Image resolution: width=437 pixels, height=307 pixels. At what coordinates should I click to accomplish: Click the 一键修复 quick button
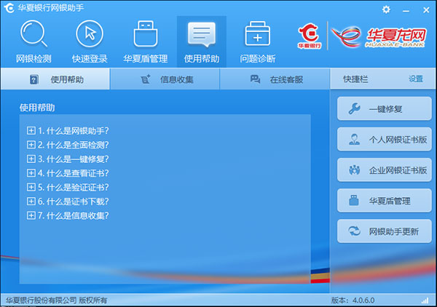[385, 108]
